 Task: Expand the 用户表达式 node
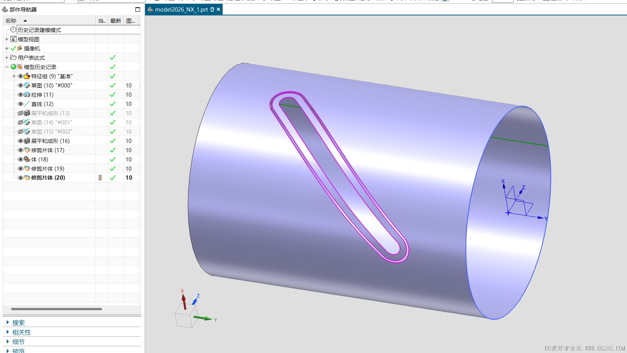click(7, 57)
